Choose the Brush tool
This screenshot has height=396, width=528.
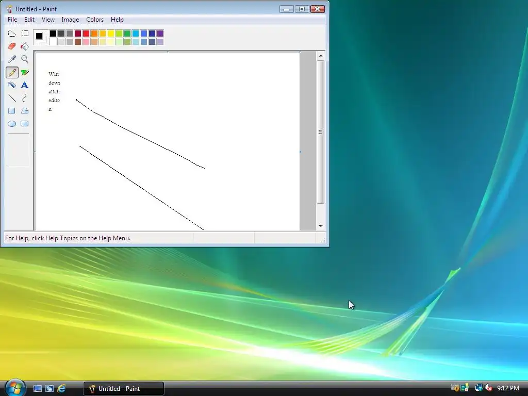(25, 72)
